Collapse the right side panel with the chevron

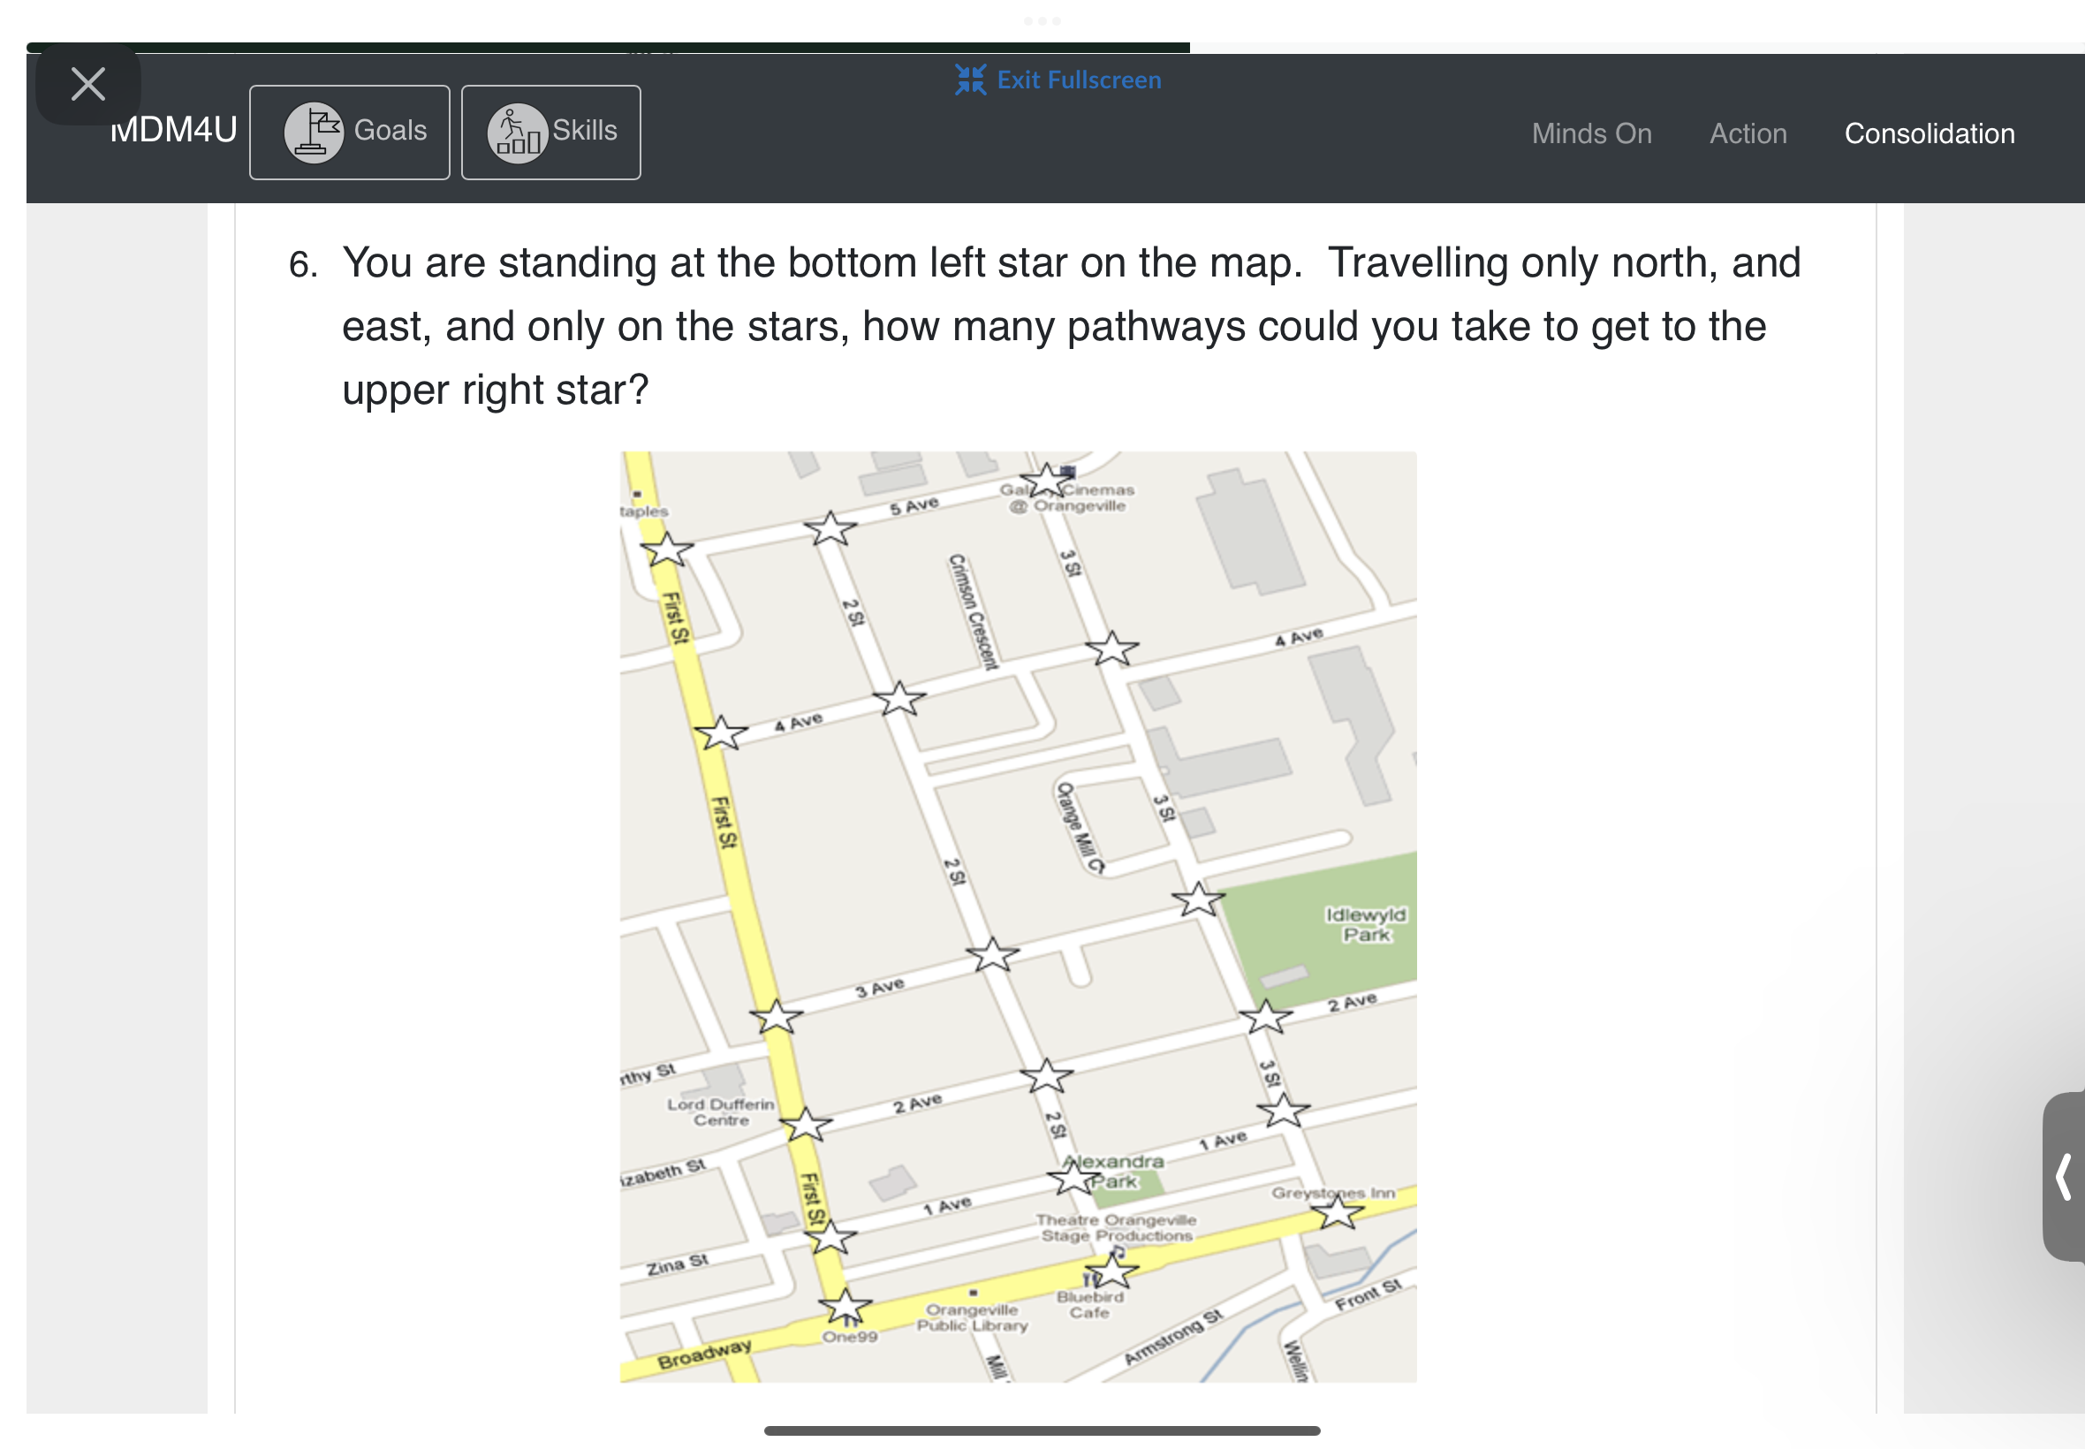coord(2064,1178)
